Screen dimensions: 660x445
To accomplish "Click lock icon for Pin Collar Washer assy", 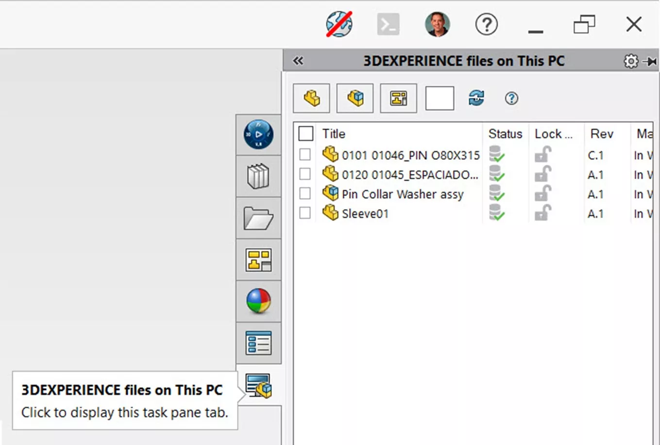I will (542, 193).
